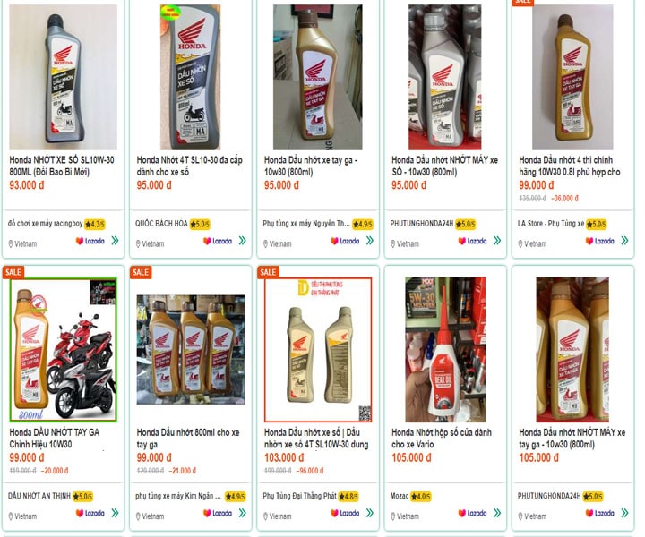Click the green double-chevron on the Mozac listing
The width and height of the screenshot is (645, 537).
(x=497, y=513)
